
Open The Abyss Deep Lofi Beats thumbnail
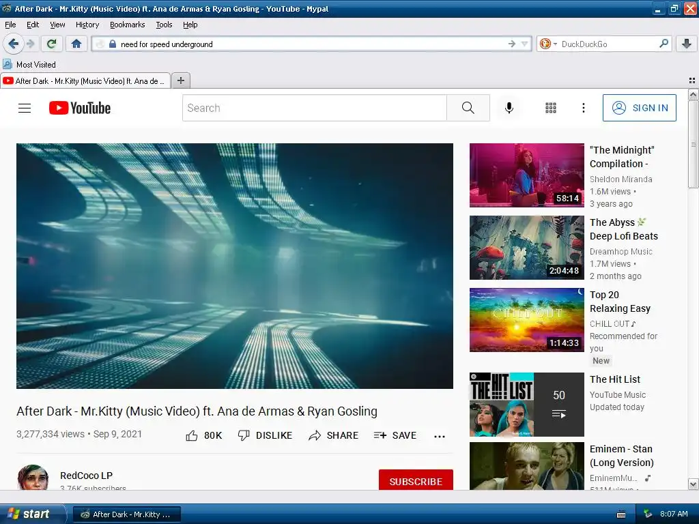[x=526, y=248]
